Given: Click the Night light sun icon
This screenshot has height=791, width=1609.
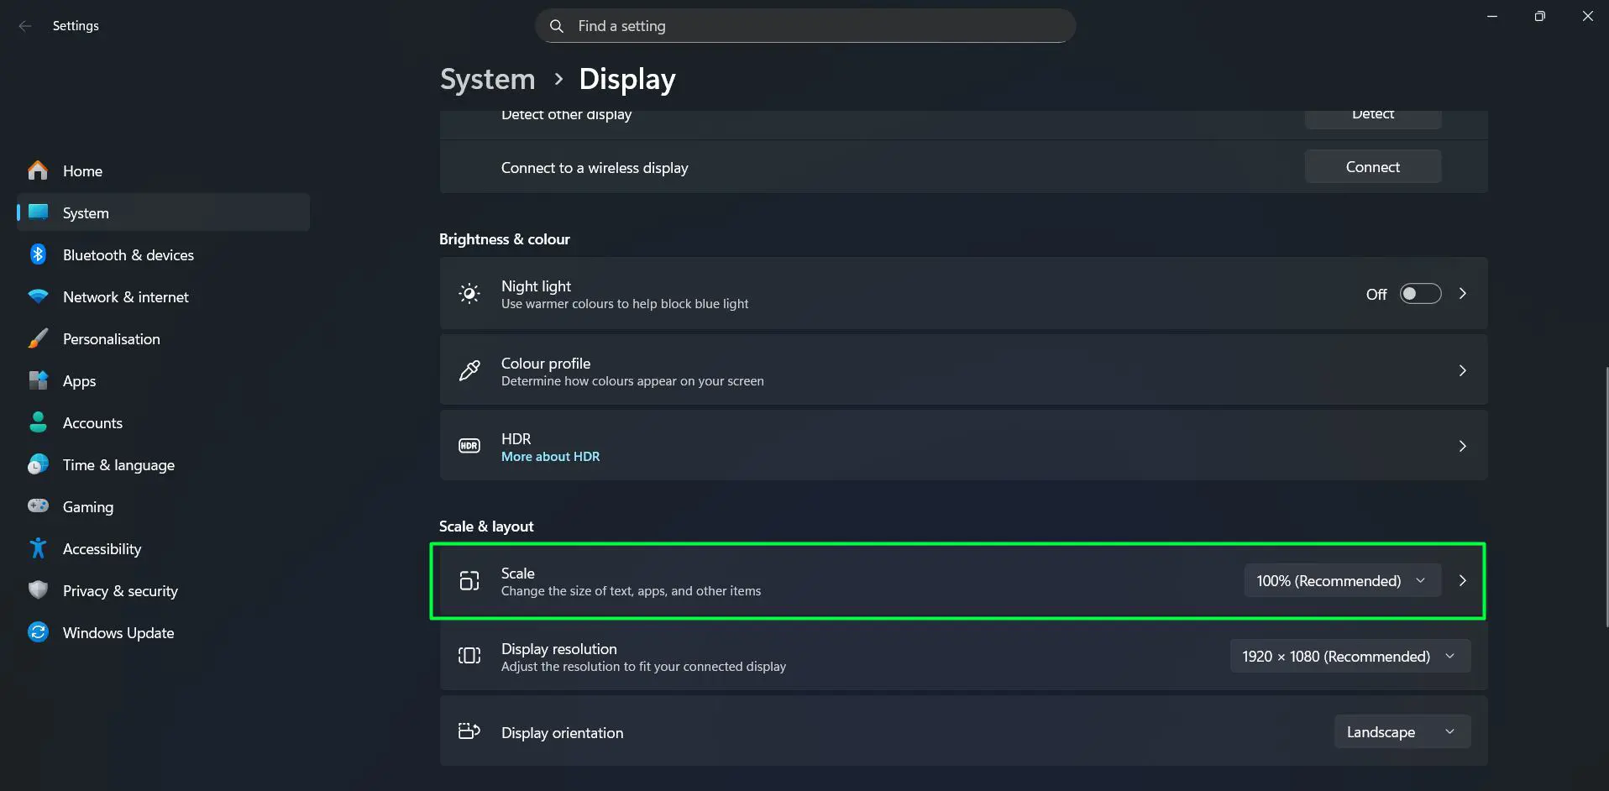Looking at the screenshot, I should point(469,293).
